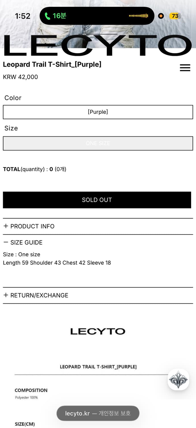Tap the small LECYTO logo in product details
The image size is (196, 428).
[98, 331]
